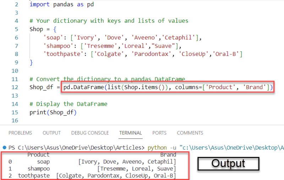
Task: Click the 'soap' dictionary key
Action: point(53,37)
